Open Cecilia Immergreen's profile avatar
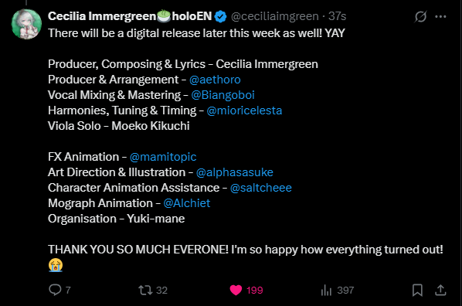This screenshot has width=462, height=306. (26, 24)
